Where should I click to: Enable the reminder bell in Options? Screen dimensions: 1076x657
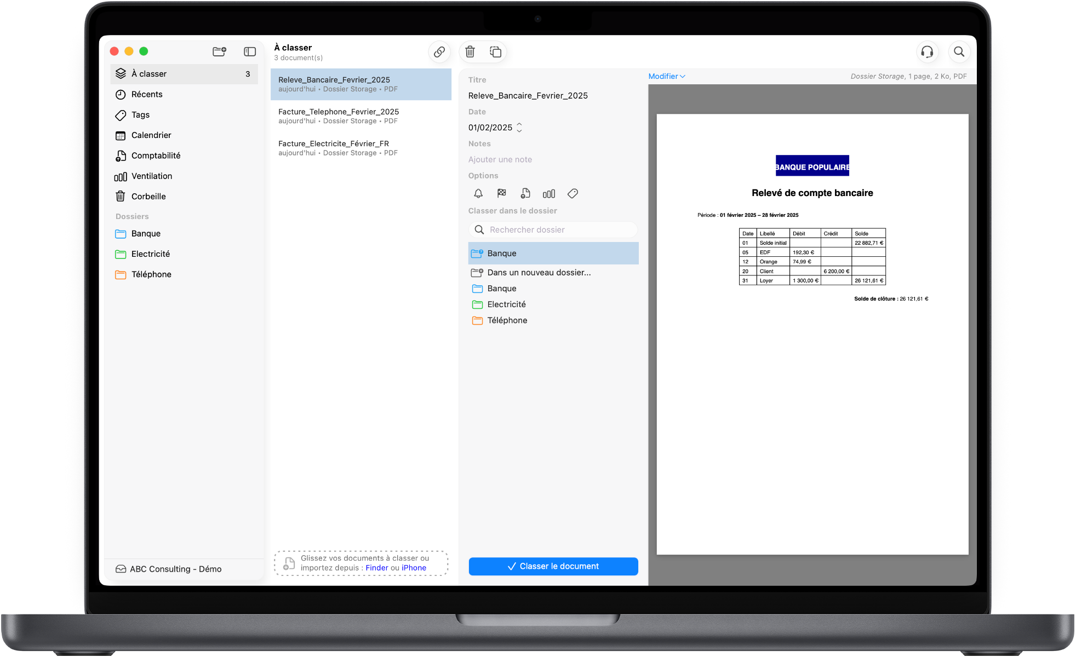(x=478, y=193)
